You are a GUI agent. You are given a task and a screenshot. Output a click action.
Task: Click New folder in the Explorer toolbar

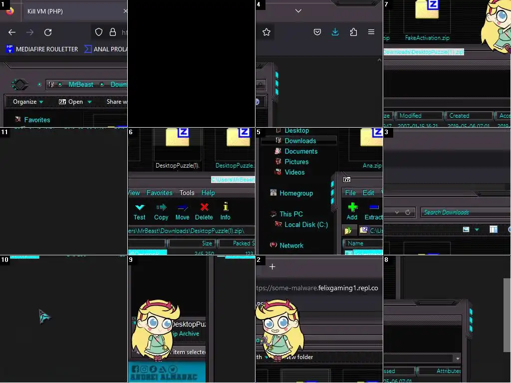click(299, 357)
